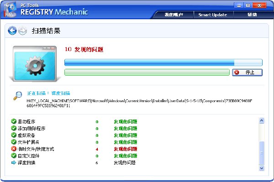Minimize the Registry Mechanic window

coord(239,5)
